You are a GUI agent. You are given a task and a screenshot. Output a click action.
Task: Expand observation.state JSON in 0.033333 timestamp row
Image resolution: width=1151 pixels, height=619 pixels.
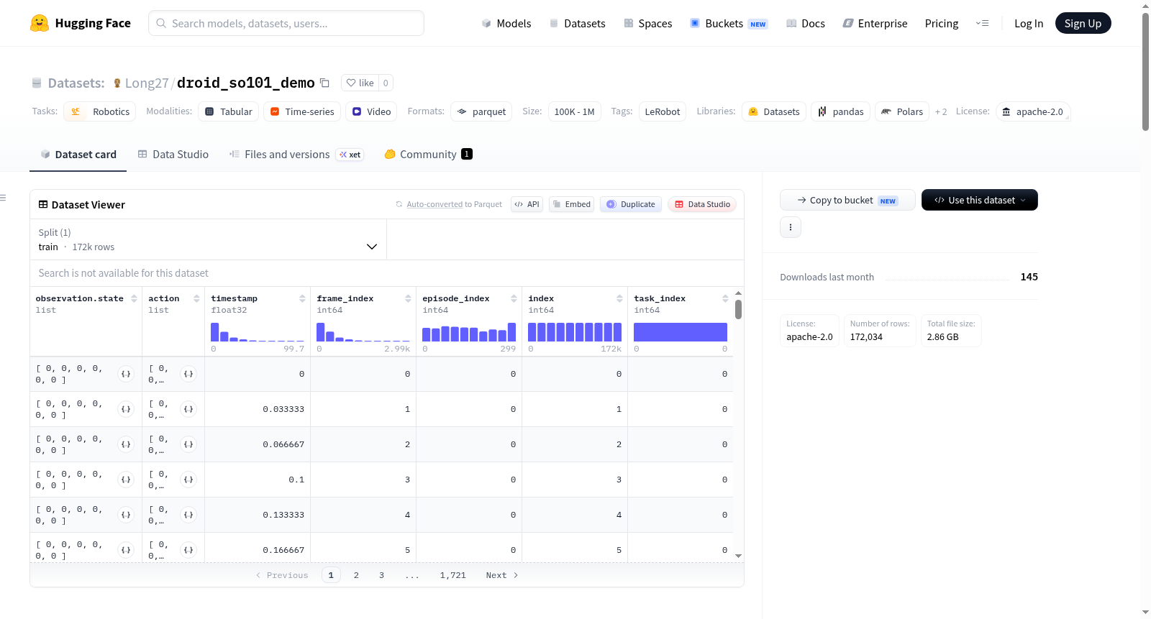tap(126, 409)
